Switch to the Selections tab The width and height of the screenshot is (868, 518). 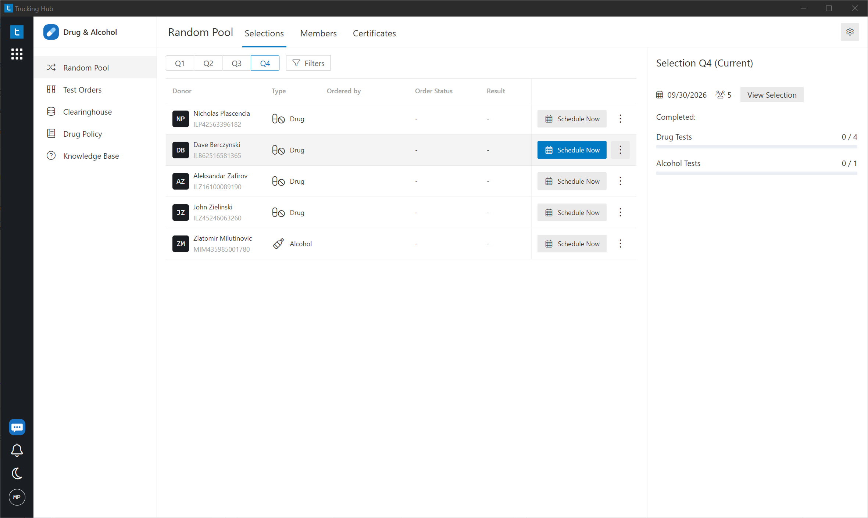(264, 33)
